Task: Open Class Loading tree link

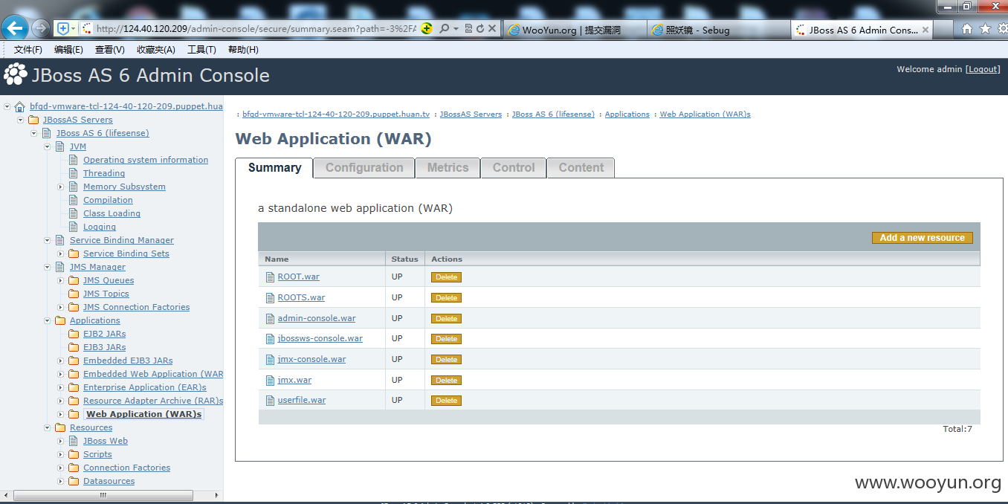Action: (x=112, y=213)
